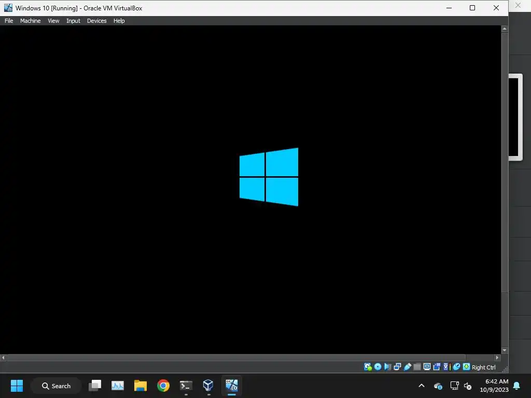
Task: Click the vertical scrollbar up arrow
Action: (x=505, y=29)
